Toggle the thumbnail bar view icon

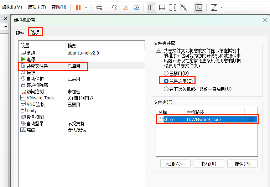tap(162, 7)
